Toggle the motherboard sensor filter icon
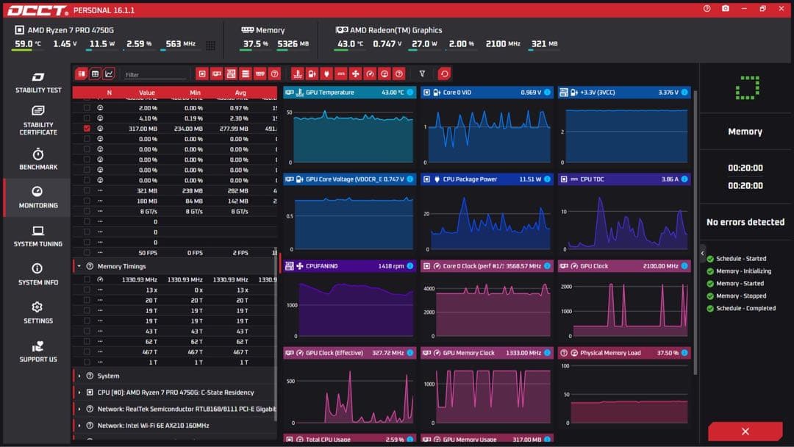The image size is (794, 447). click(x=231, y=74)
